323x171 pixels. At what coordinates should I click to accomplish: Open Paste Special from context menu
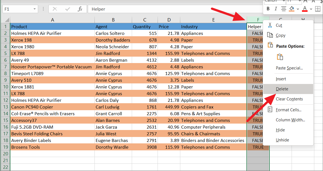[289, 68]
